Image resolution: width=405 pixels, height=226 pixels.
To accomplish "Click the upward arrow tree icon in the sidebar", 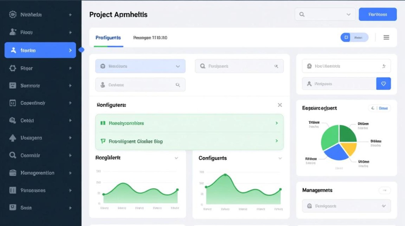I will tap(13, 138).
